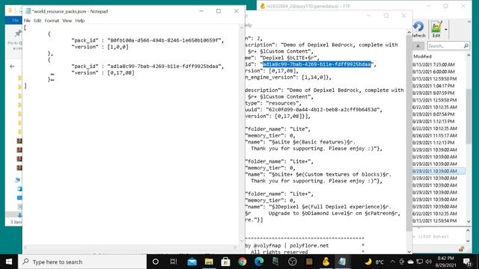
Task: Open Google Chrome from the taskbar
Action: [x=242, y=262]
